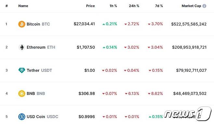Click Bitcoin's green 1h up arrow
This screenshot has width=214, height=124.
click(104, 24)
